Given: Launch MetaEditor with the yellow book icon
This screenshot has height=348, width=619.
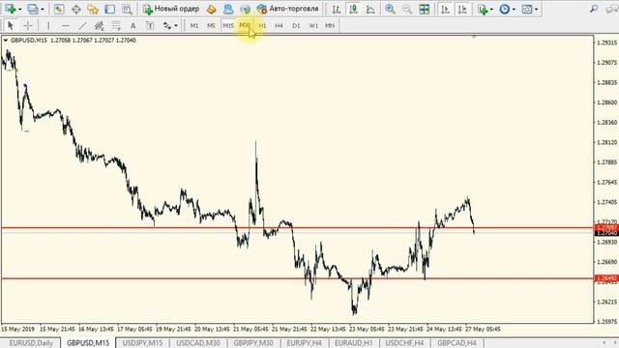Looking at the screenshot, I should point(211,9).
